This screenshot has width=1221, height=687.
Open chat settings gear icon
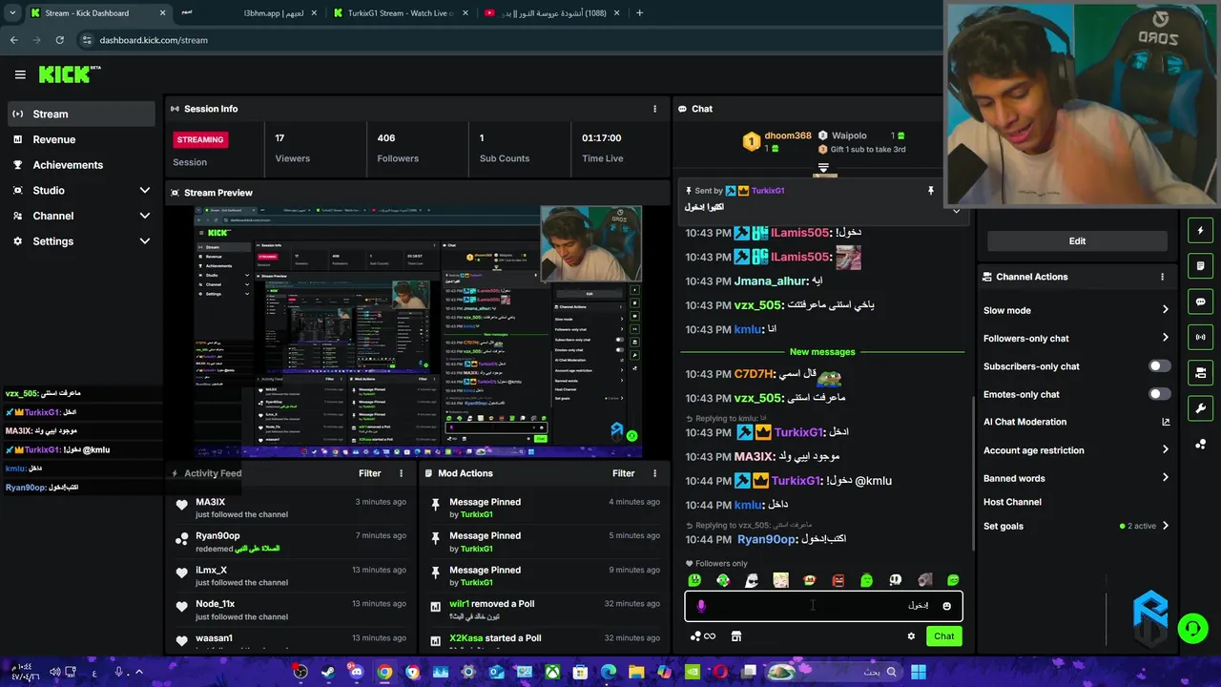click(x=911, y=636)
